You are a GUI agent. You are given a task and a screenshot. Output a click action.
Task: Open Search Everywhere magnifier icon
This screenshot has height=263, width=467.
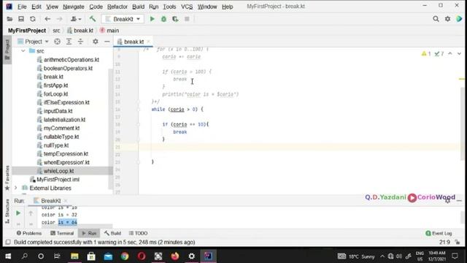point(436,19)
